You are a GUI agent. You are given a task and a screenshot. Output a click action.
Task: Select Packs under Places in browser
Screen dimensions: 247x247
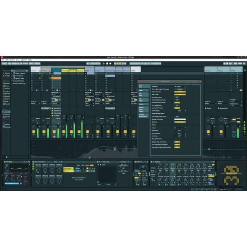6,112
